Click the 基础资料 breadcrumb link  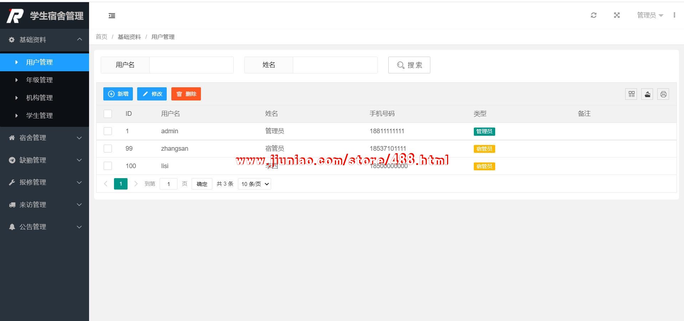tap(129, 37)
